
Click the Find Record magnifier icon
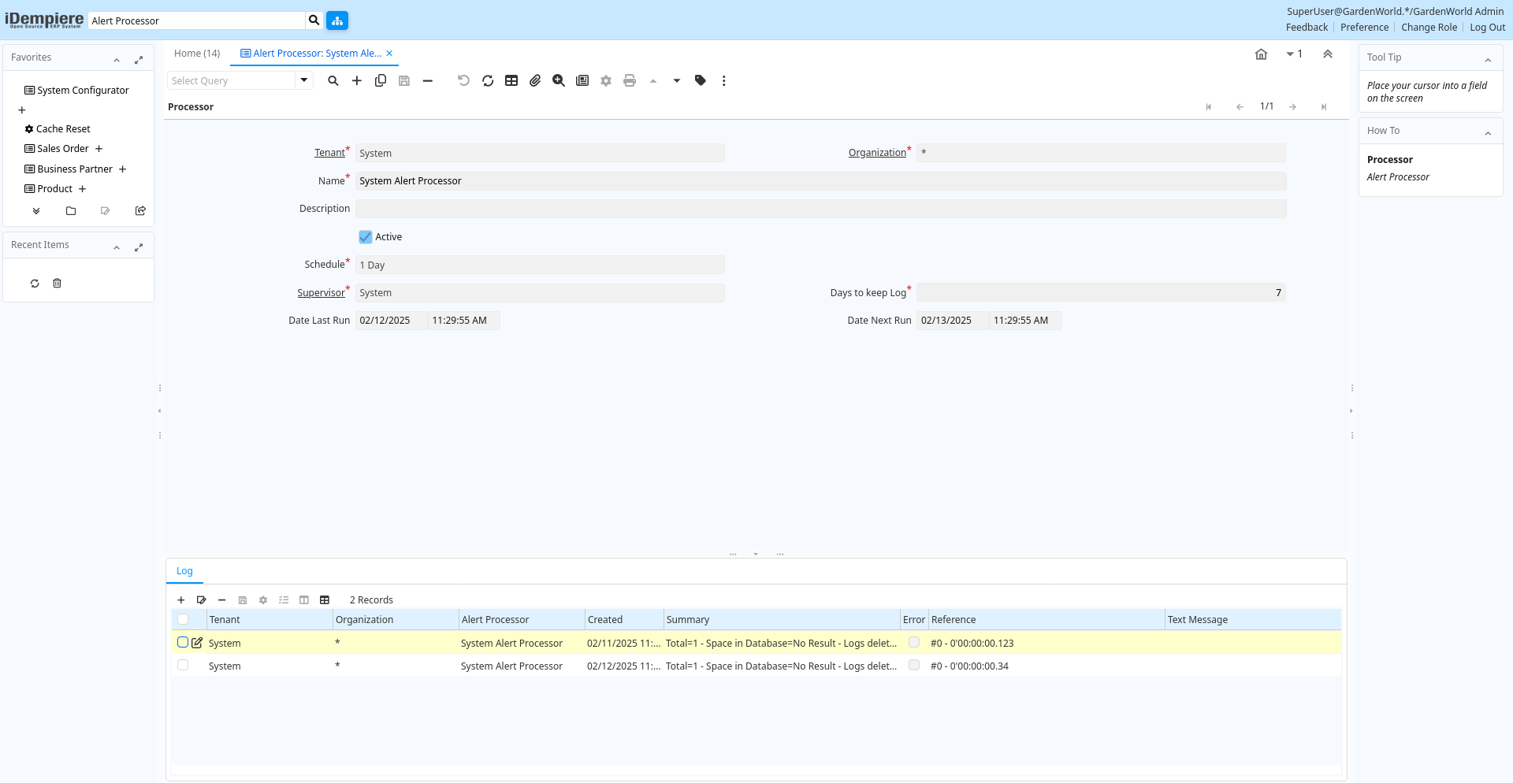[333, 80]
